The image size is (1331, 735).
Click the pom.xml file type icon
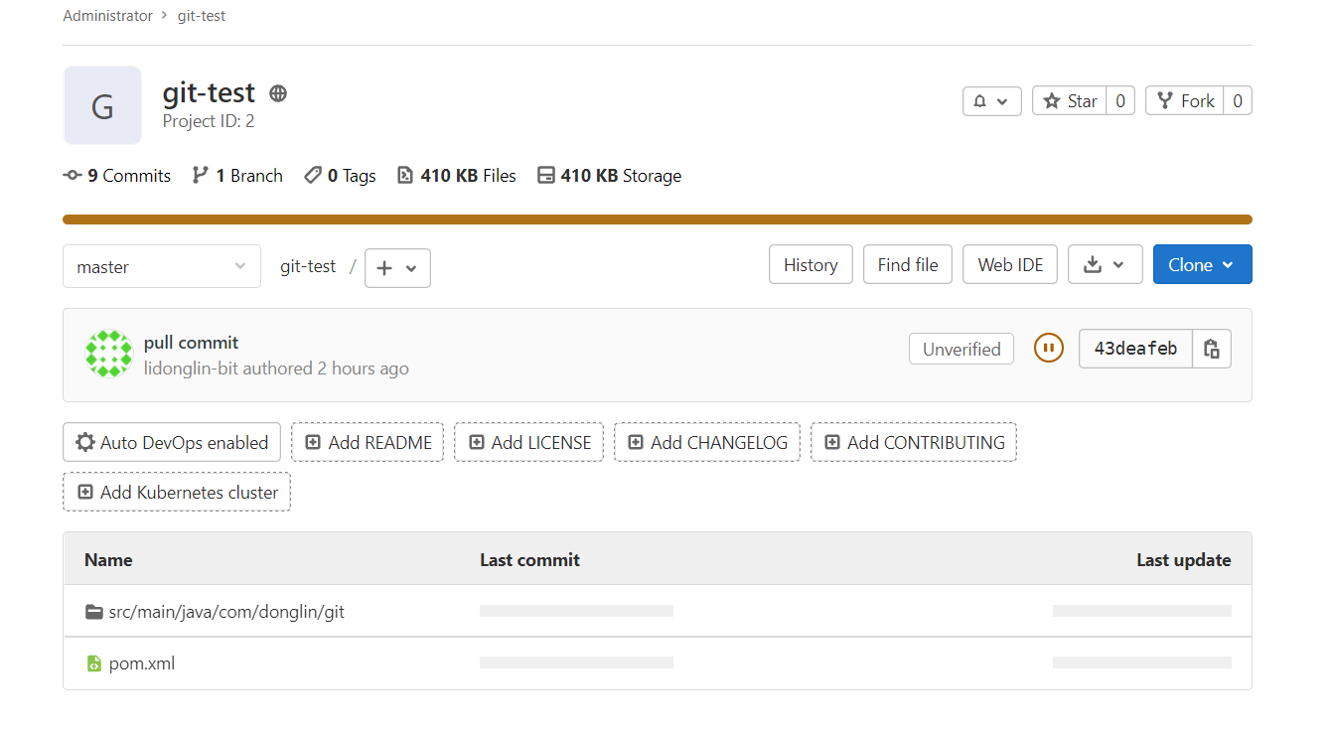93,663
